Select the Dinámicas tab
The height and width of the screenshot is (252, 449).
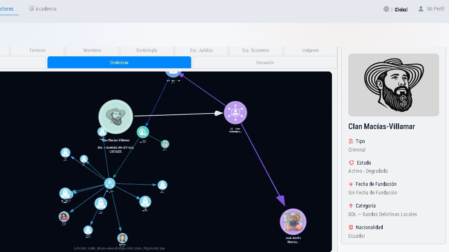119,62
